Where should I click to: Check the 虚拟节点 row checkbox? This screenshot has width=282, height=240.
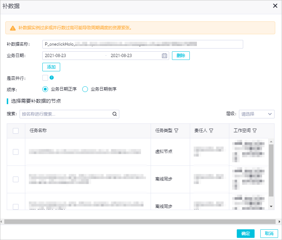16,152
